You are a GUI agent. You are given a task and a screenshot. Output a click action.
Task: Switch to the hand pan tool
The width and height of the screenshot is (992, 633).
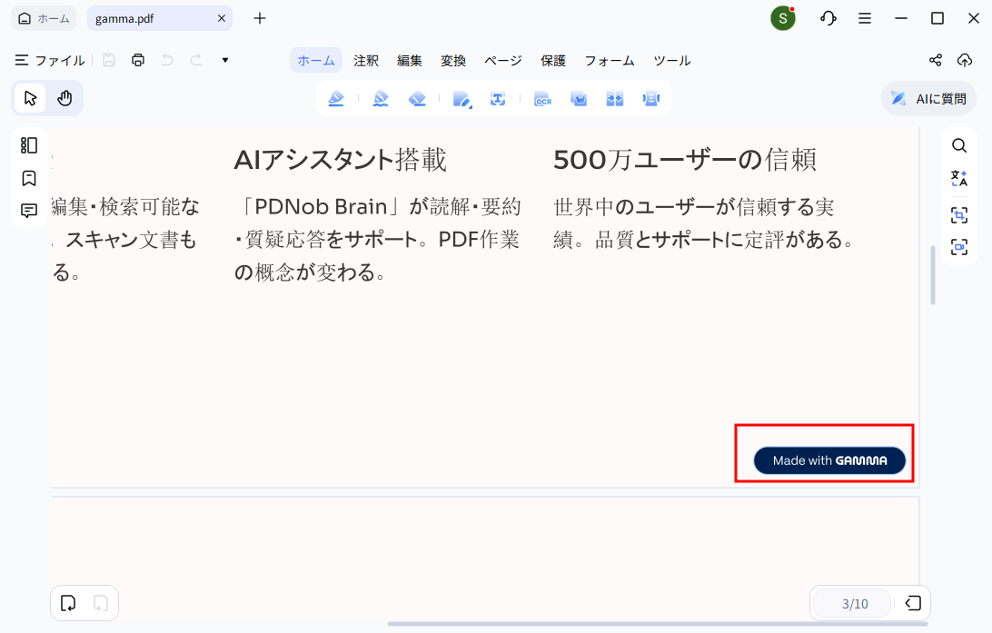pyautogui.click(x=64, y=98)
